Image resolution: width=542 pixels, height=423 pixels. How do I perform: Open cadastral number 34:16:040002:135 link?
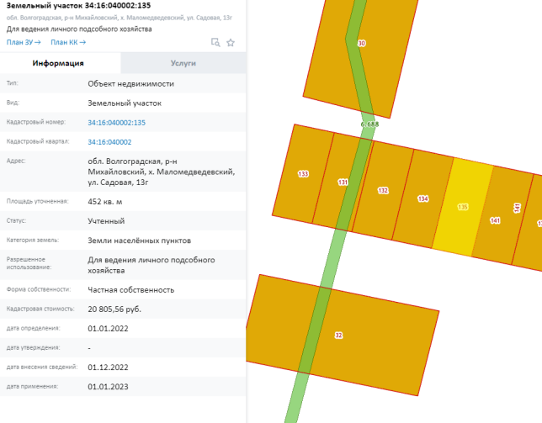(x=116, y=123)
